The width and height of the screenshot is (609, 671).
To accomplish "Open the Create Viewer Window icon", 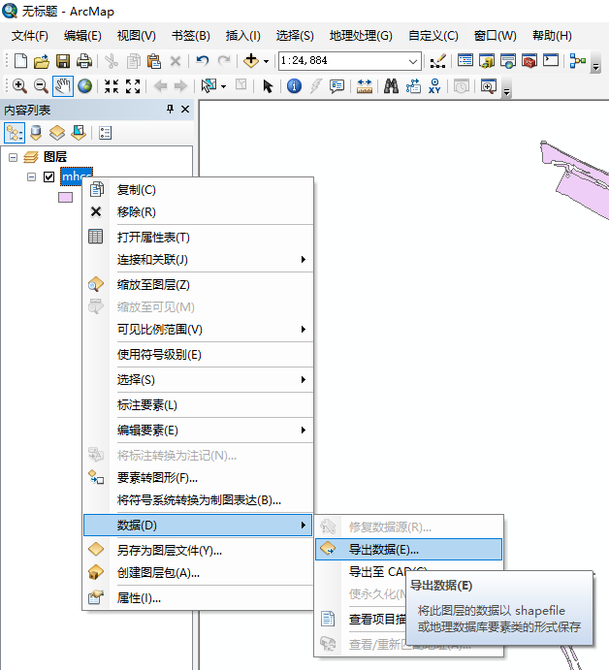I will click(x=489, y=86).
